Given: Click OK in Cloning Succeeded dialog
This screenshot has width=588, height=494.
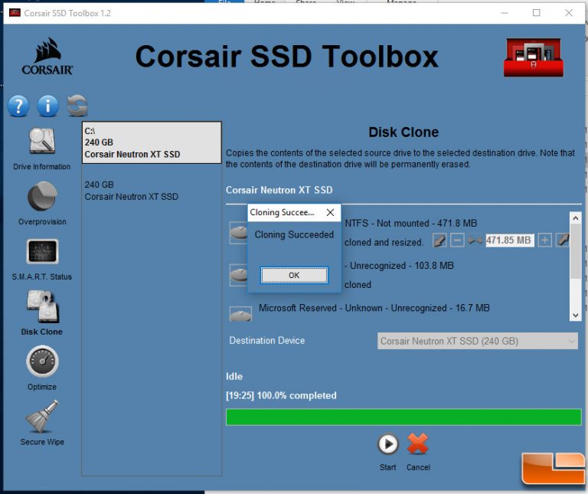Looking at the screenshot, I should [x=294, y=275].
